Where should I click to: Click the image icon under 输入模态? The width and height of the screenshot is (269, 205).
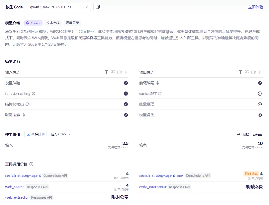coord(113,72)
